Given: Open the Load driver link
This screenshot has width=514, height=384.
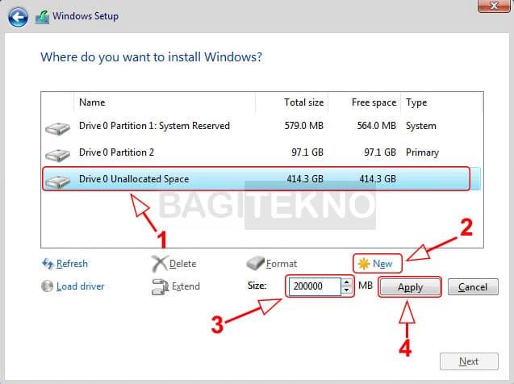Looking at the screenshot, I should click(81, 286).
